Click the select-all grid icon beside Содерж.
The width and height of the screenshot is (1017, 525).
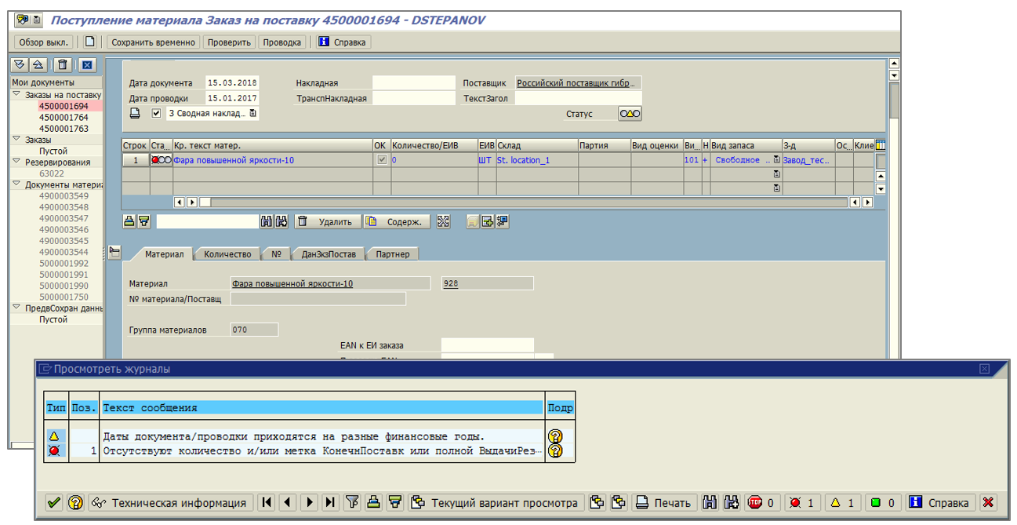pos(444,222)
